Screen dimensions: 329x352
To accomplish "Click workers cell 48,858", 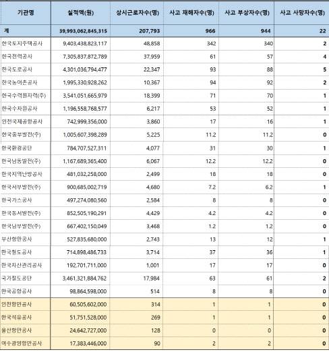I will click(x=152, y=44).
